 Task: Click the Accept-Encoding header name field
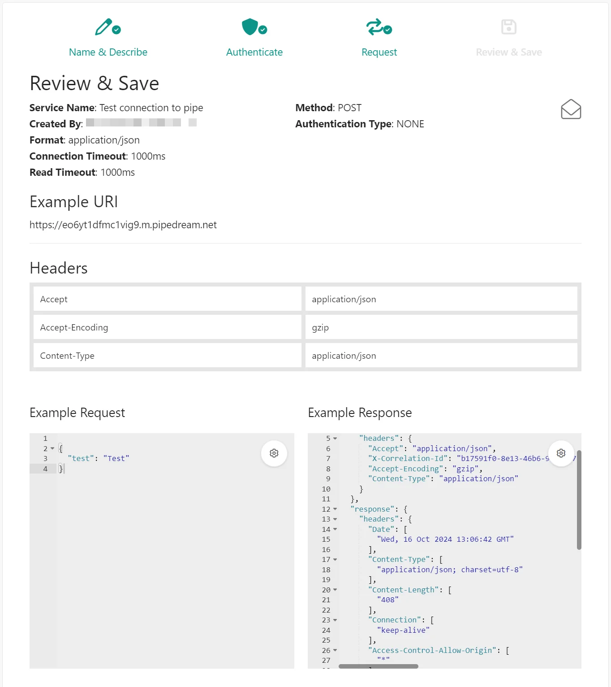pos(167,327)
